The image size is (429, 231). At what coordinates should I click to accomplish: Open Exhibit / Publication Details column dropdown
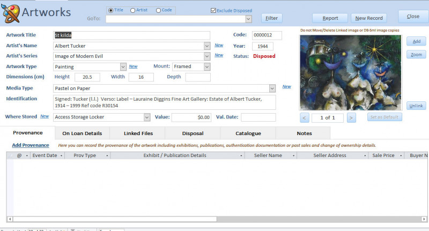click(x=241, y=155)
